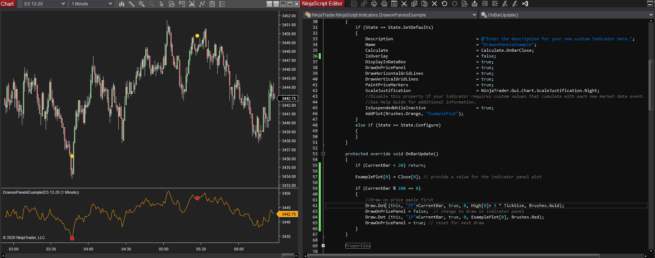655x258 pixels.
Task: Select the drawing tools pencil icon
Action: click(x=132, y=4)
